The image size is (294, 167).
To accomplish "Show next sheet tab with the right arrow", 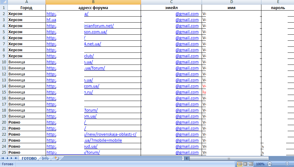I will click(x=11, y=158).
